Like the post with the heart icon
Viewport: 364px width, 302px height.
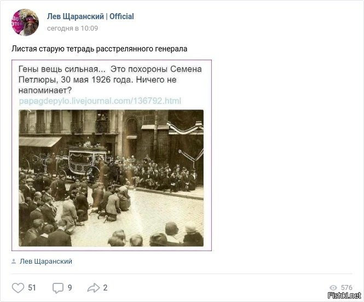click(18, 288)
